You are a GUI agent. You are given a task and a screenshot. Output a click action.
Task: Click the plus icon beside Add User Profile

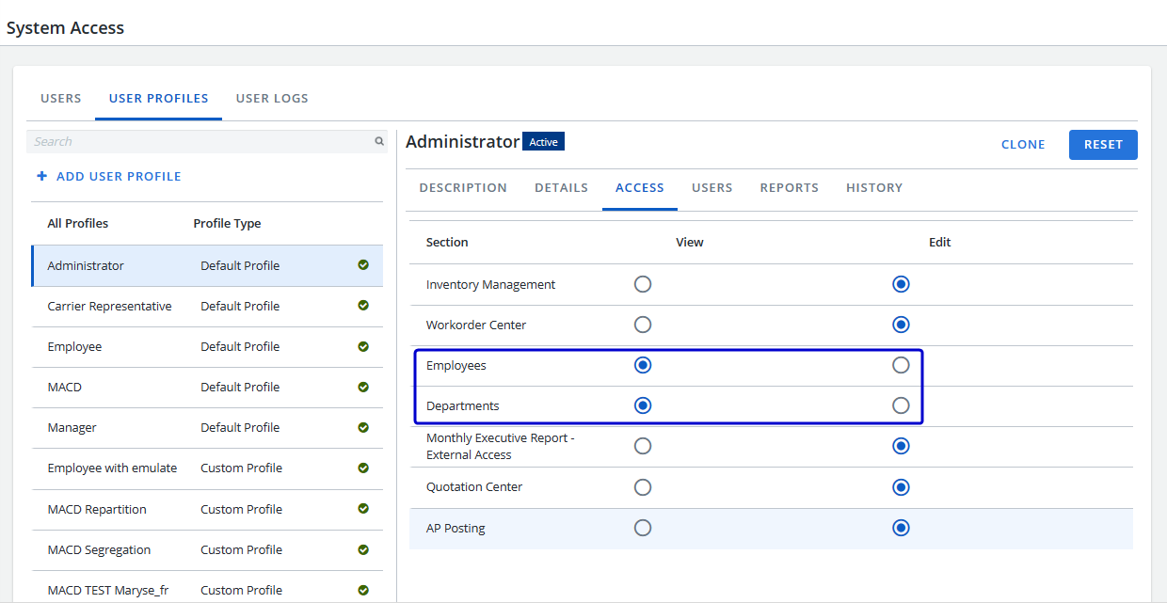[41, 176]
